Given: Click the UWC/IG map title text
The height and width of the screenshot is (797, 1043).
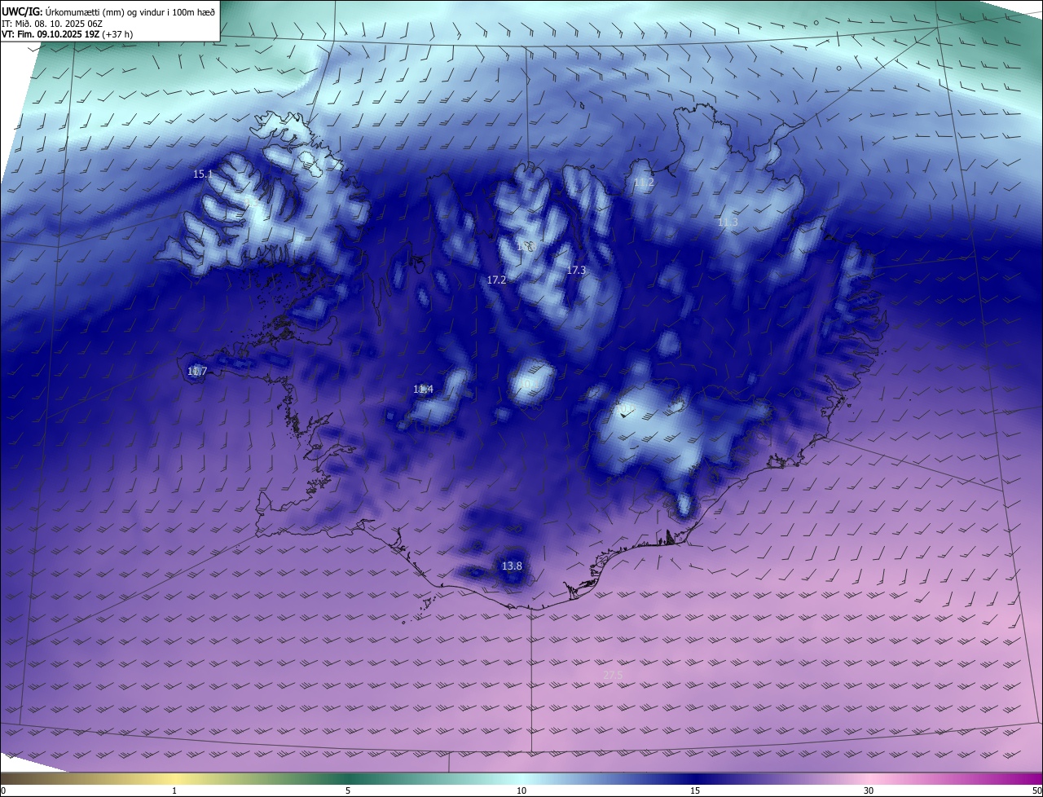Looking at the screenshot, I should (x=108, y=11).
